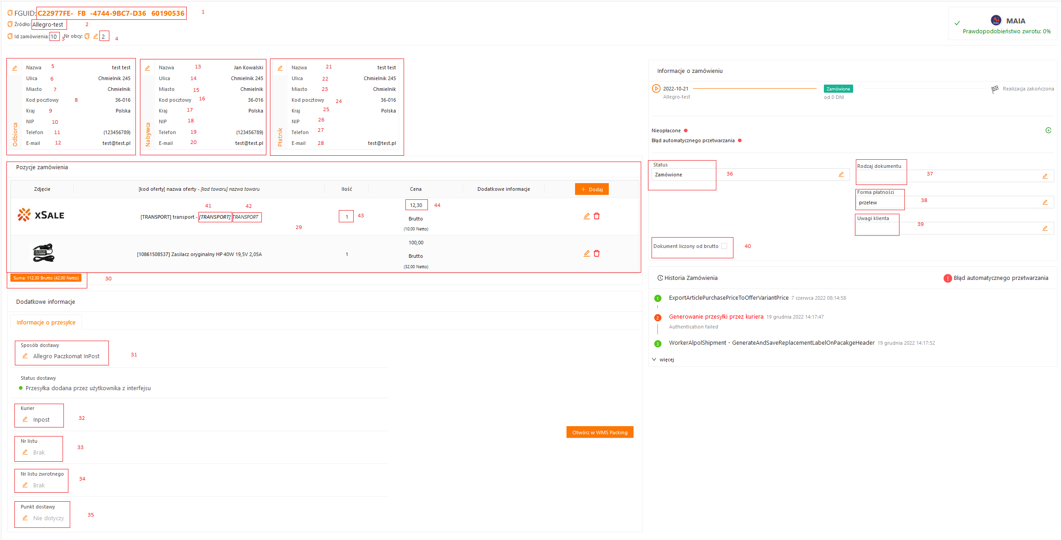1061x540 pixels.
Task: Toggle Dokument liczony od brutto checkbox
Action: [724, 246]
